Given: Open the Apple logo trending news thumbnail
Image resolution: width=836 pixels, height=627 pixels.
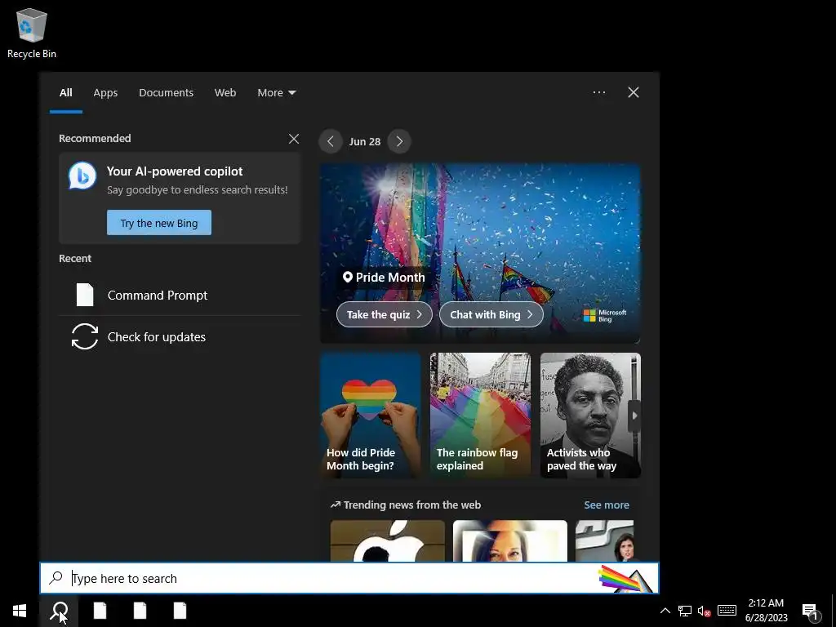Looking at the screenshot, I should tap(388, 540).
